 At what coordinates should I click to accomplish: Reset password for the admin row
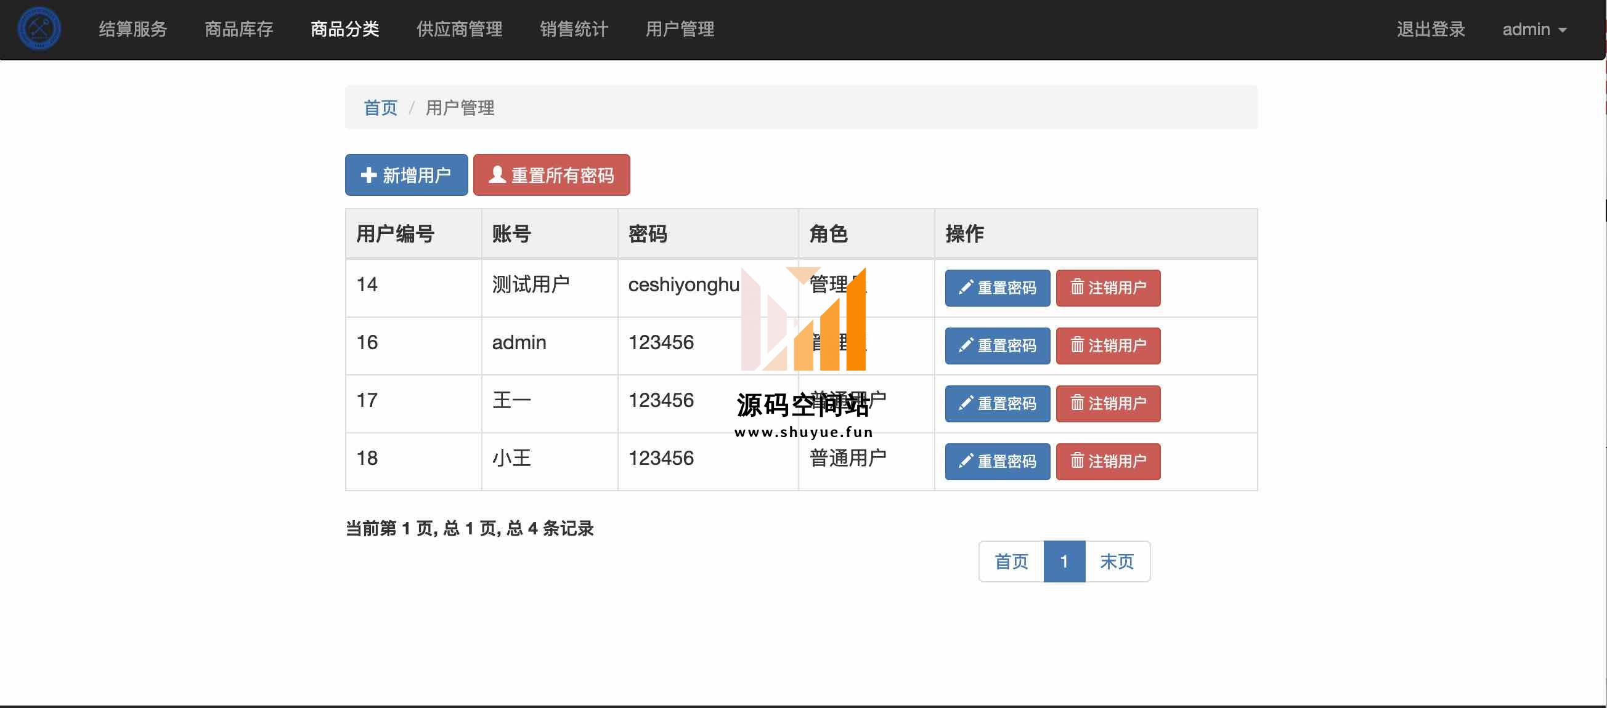click(x=998, y=346)
